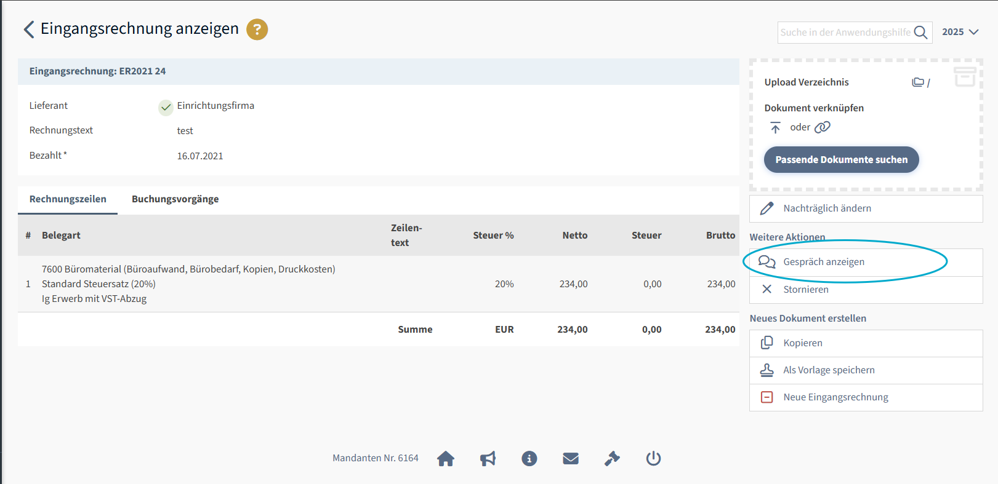The image size is (998, 484).
Task: Open the Upload Verzeichnis folder icon
Action: (918, 82)
